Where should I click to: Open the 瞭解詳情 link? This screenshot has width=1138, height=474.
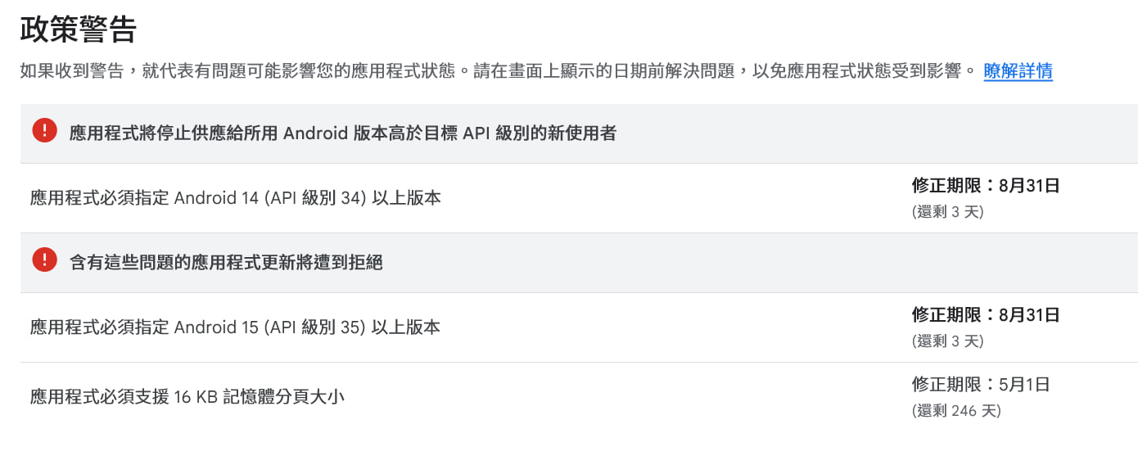point(1018,71)
